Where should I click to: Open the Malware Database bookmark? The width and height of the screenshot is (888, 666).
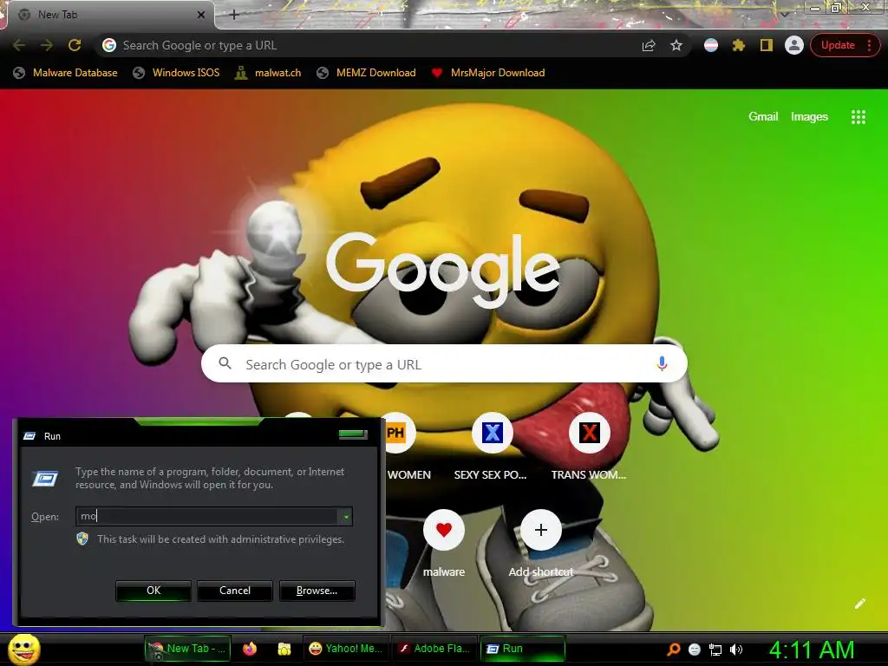(x=66, y=73)
